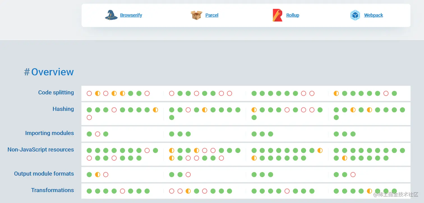This screenshot has width=424, height=203.
Task: Click second-line orange dot starting Rollup Non-JavaScript resources
Action: pyautogui.click(x=254, y=158)
